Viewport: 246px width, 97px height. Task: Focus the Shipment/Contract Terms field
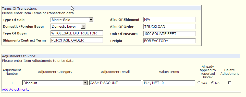tap(77, 40)
